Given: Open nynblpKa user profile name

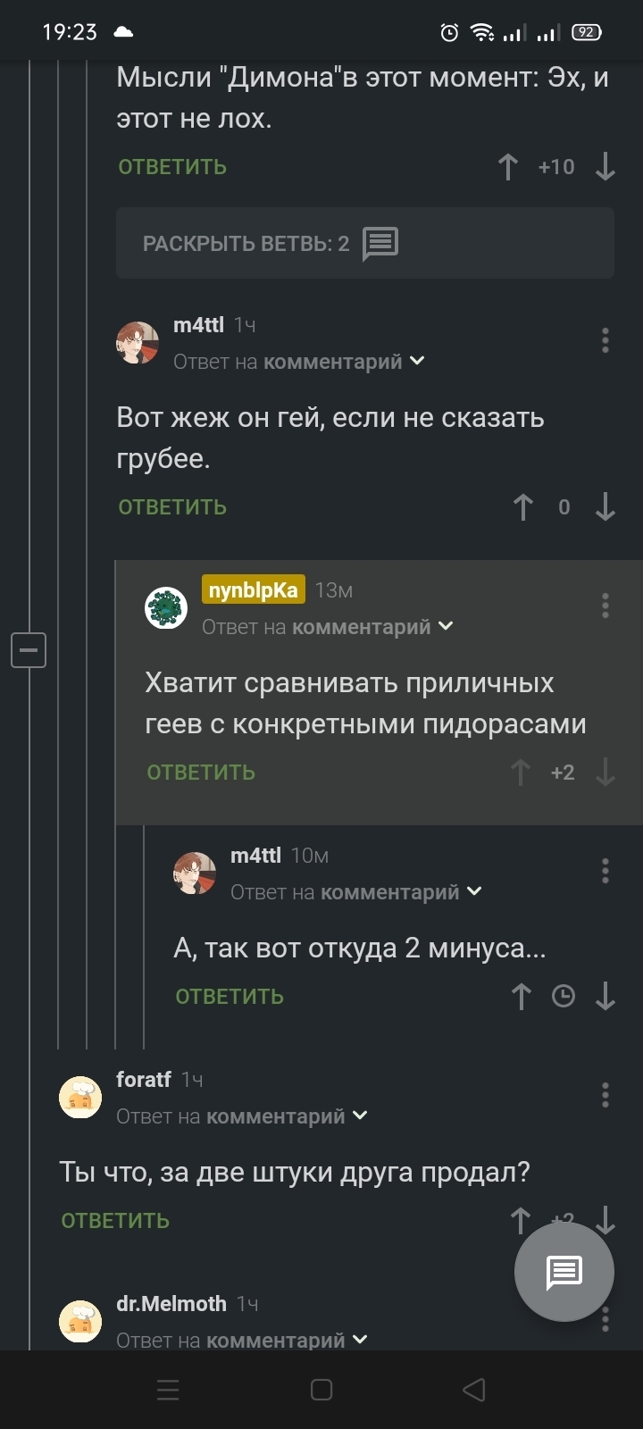Looking at the screenshot, I should point(254,590).
